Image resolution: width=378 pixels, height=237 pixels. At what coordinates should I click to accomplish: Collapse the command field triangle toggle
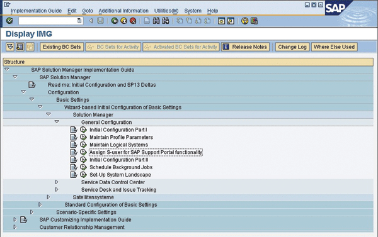(x=91, y=21)
